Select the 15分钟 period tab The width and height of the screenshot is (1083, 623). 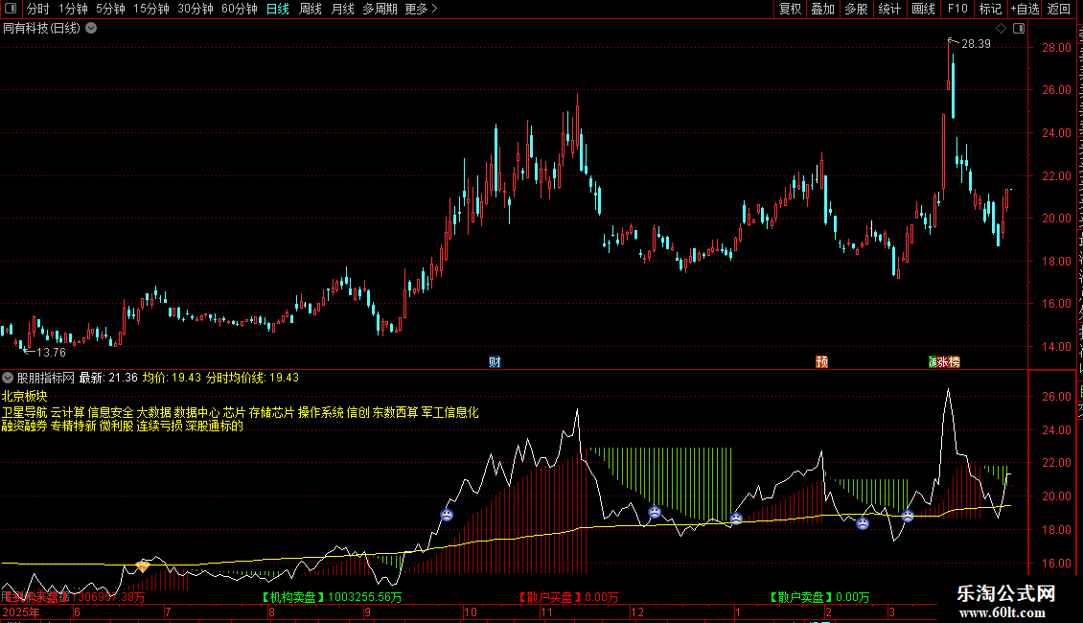click(151, 9)
